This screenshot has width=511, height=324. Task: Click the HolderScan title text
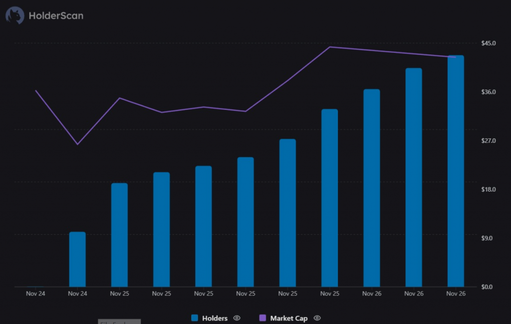click(56, 15)
